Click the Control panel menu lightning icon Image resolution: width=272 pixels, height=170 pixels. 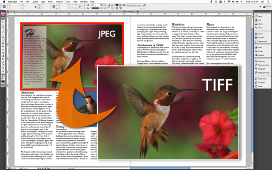point(260,7)
